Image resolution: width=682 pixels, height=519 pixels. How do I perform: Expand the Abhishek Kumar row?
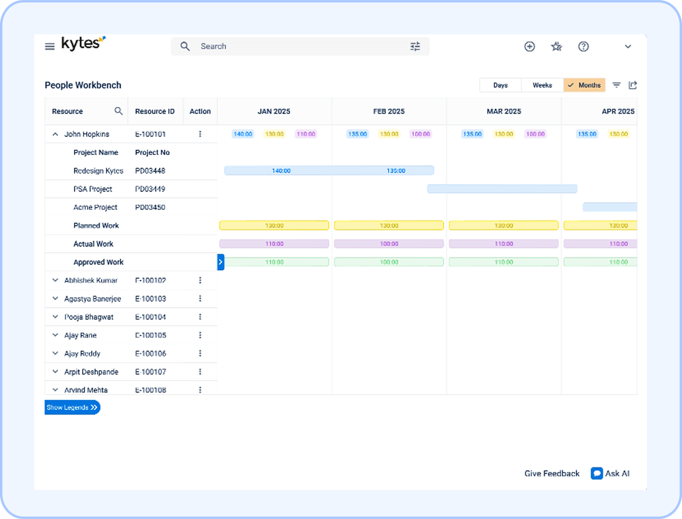pyautogui.click(x=56, y=281)
